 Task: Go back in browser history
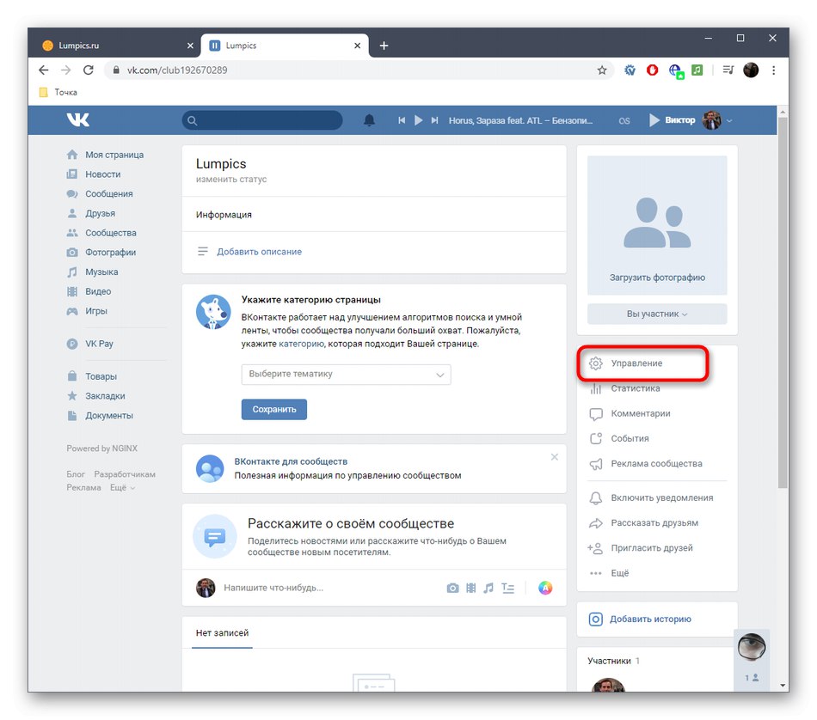(43, 70)
